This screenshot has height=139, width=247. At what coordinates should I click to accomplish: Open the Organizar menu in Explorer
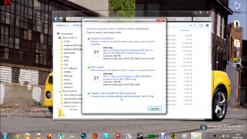(x=62, y=25)
